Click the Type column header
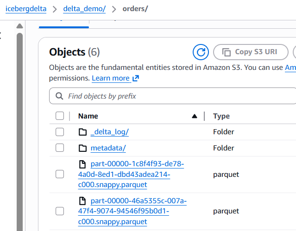Screen dimensions: 296x231 221,116
